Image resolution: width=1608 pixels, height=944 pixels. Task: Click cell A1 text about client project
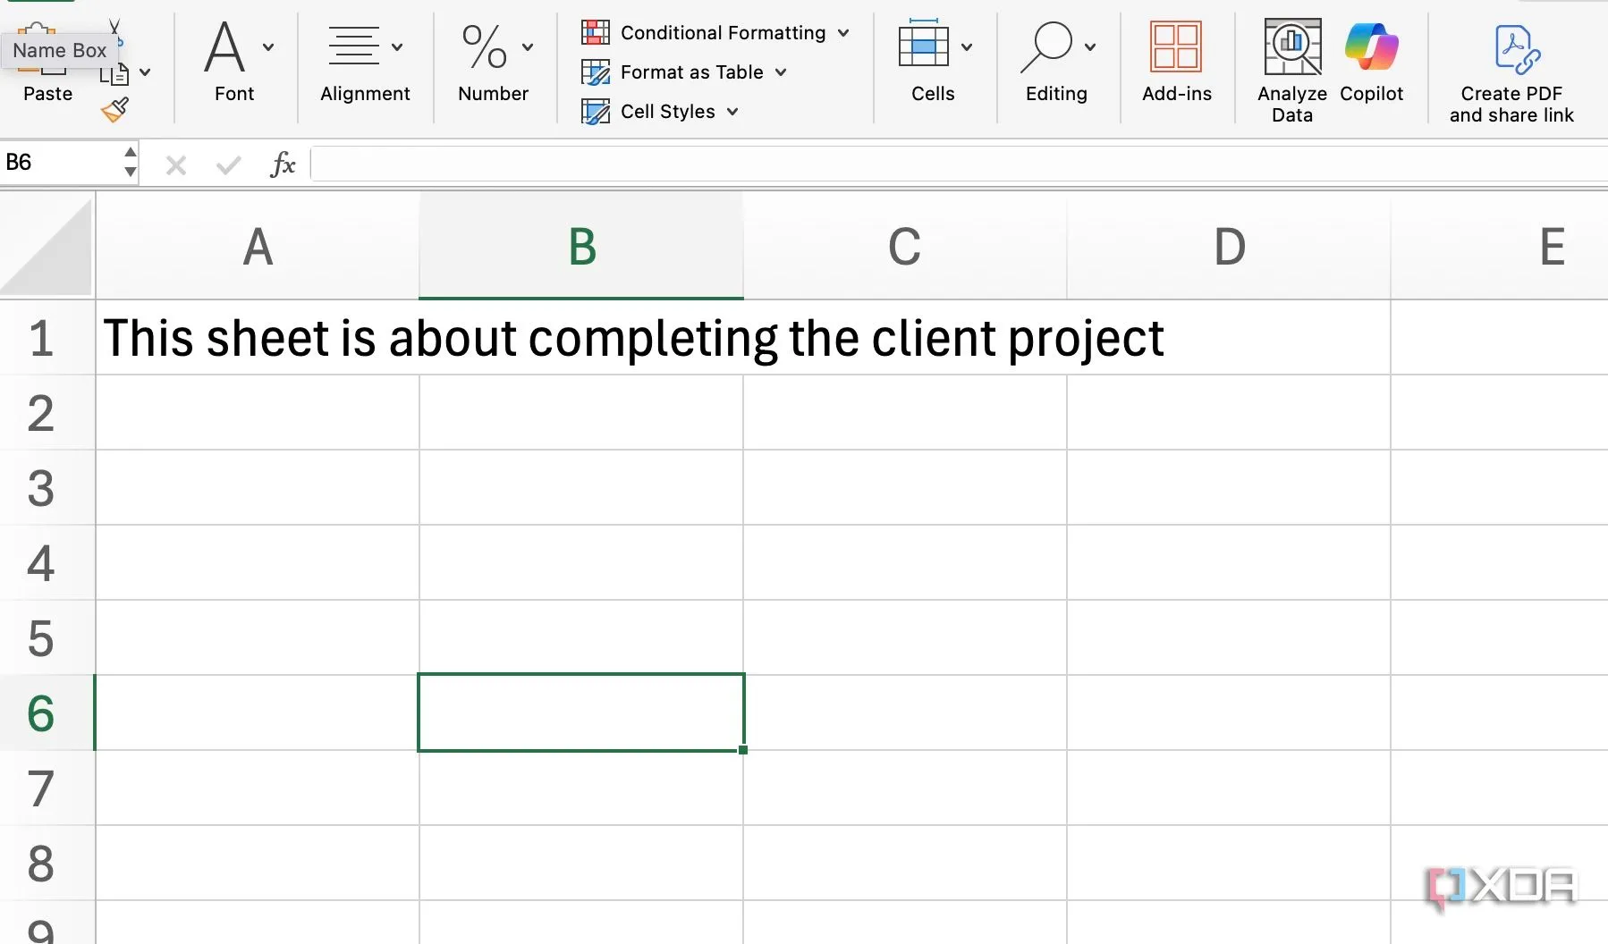tap(633, 340)
